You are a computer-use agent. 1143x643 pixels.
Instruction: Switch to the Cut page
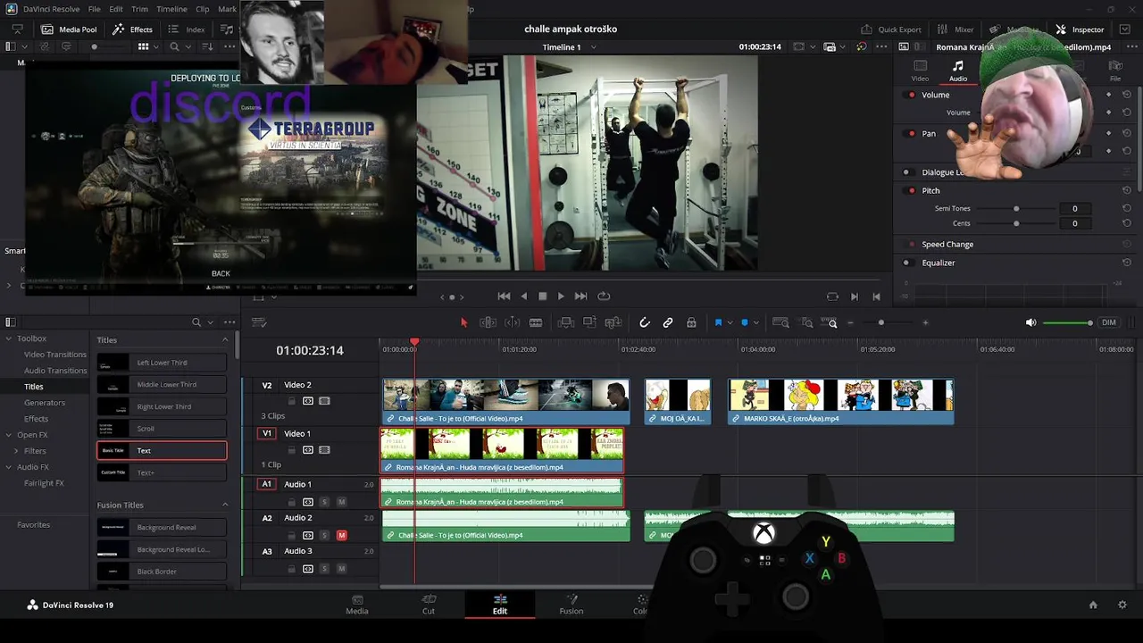click(x=429, y=605)
